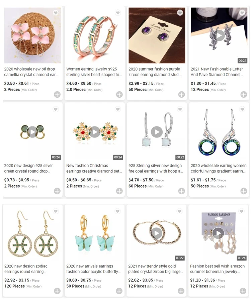Click plus icon for green crystal round drop
The image size is (251, 301).
click(x=57, y=191)
